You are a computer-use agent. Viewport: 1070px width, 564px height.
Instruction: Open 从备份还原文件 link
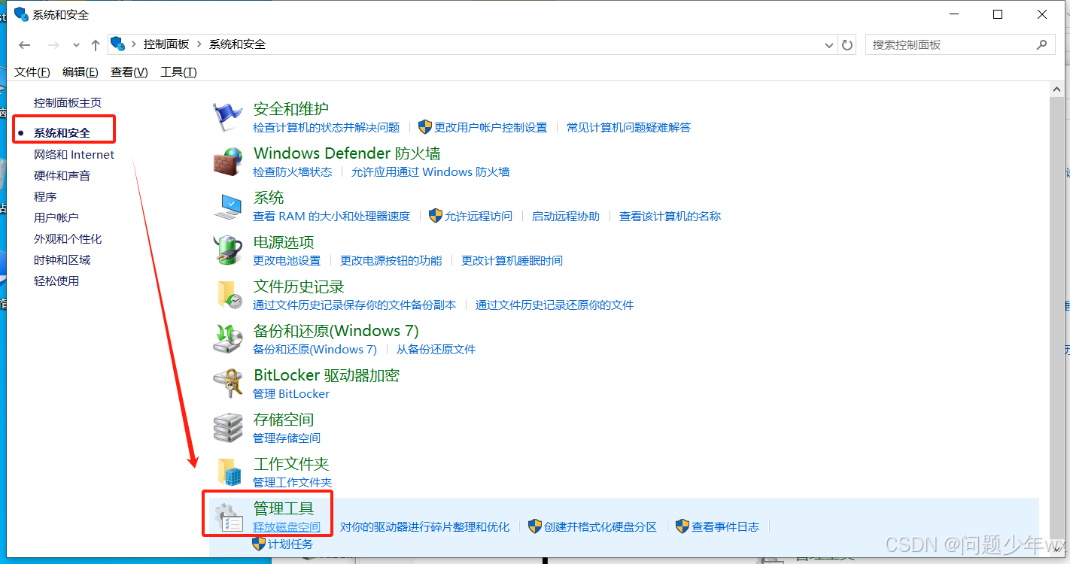(x=436, y=350)
